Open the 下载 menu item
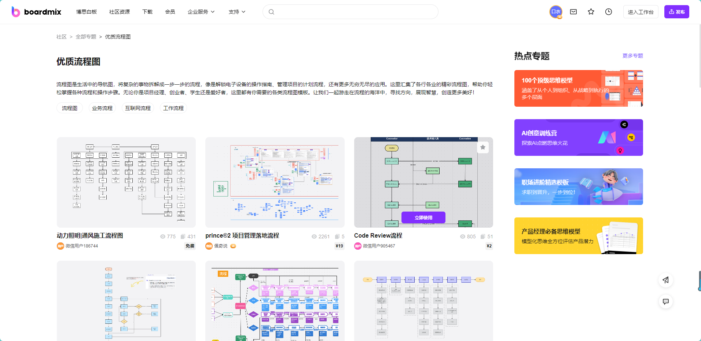Screen dimensions: 701x341 click(147, 12)
